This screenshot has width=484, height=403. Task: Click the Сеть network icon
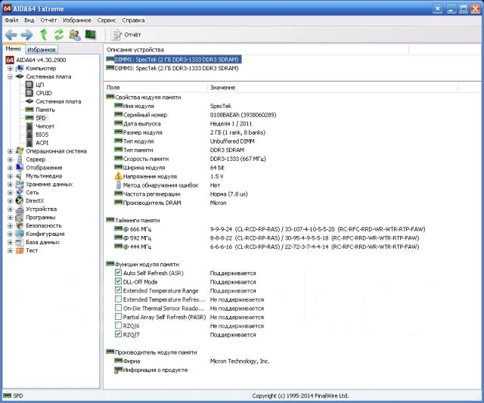pyautogui.click(x=20, y=192)
